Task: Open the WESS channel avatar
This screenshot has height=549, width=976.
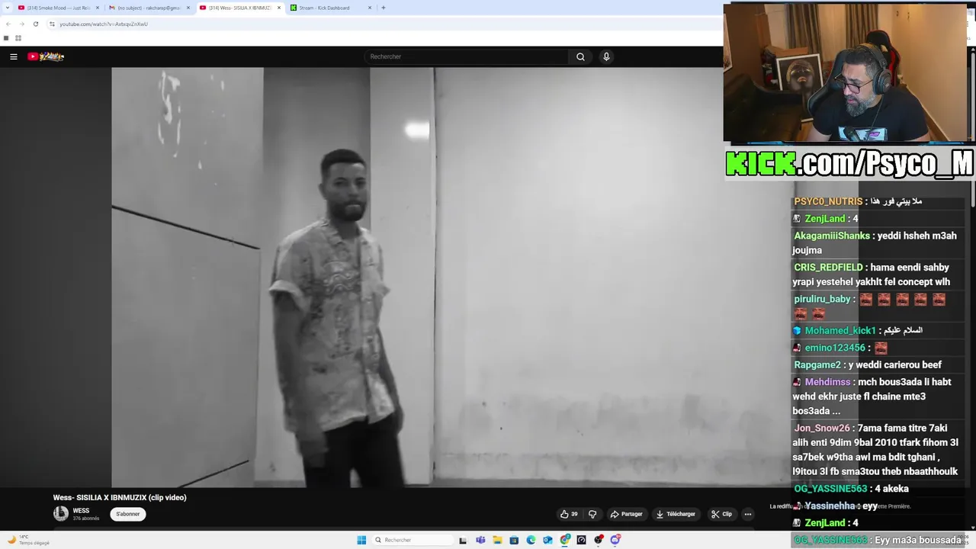Action: click(x=60, y=514)
